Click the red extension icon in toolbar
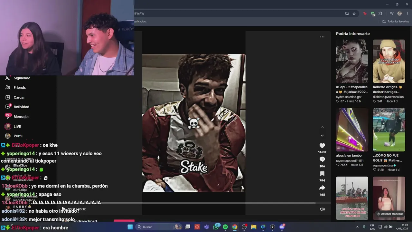Screen dimensions: 412x232 click(365, 14)
